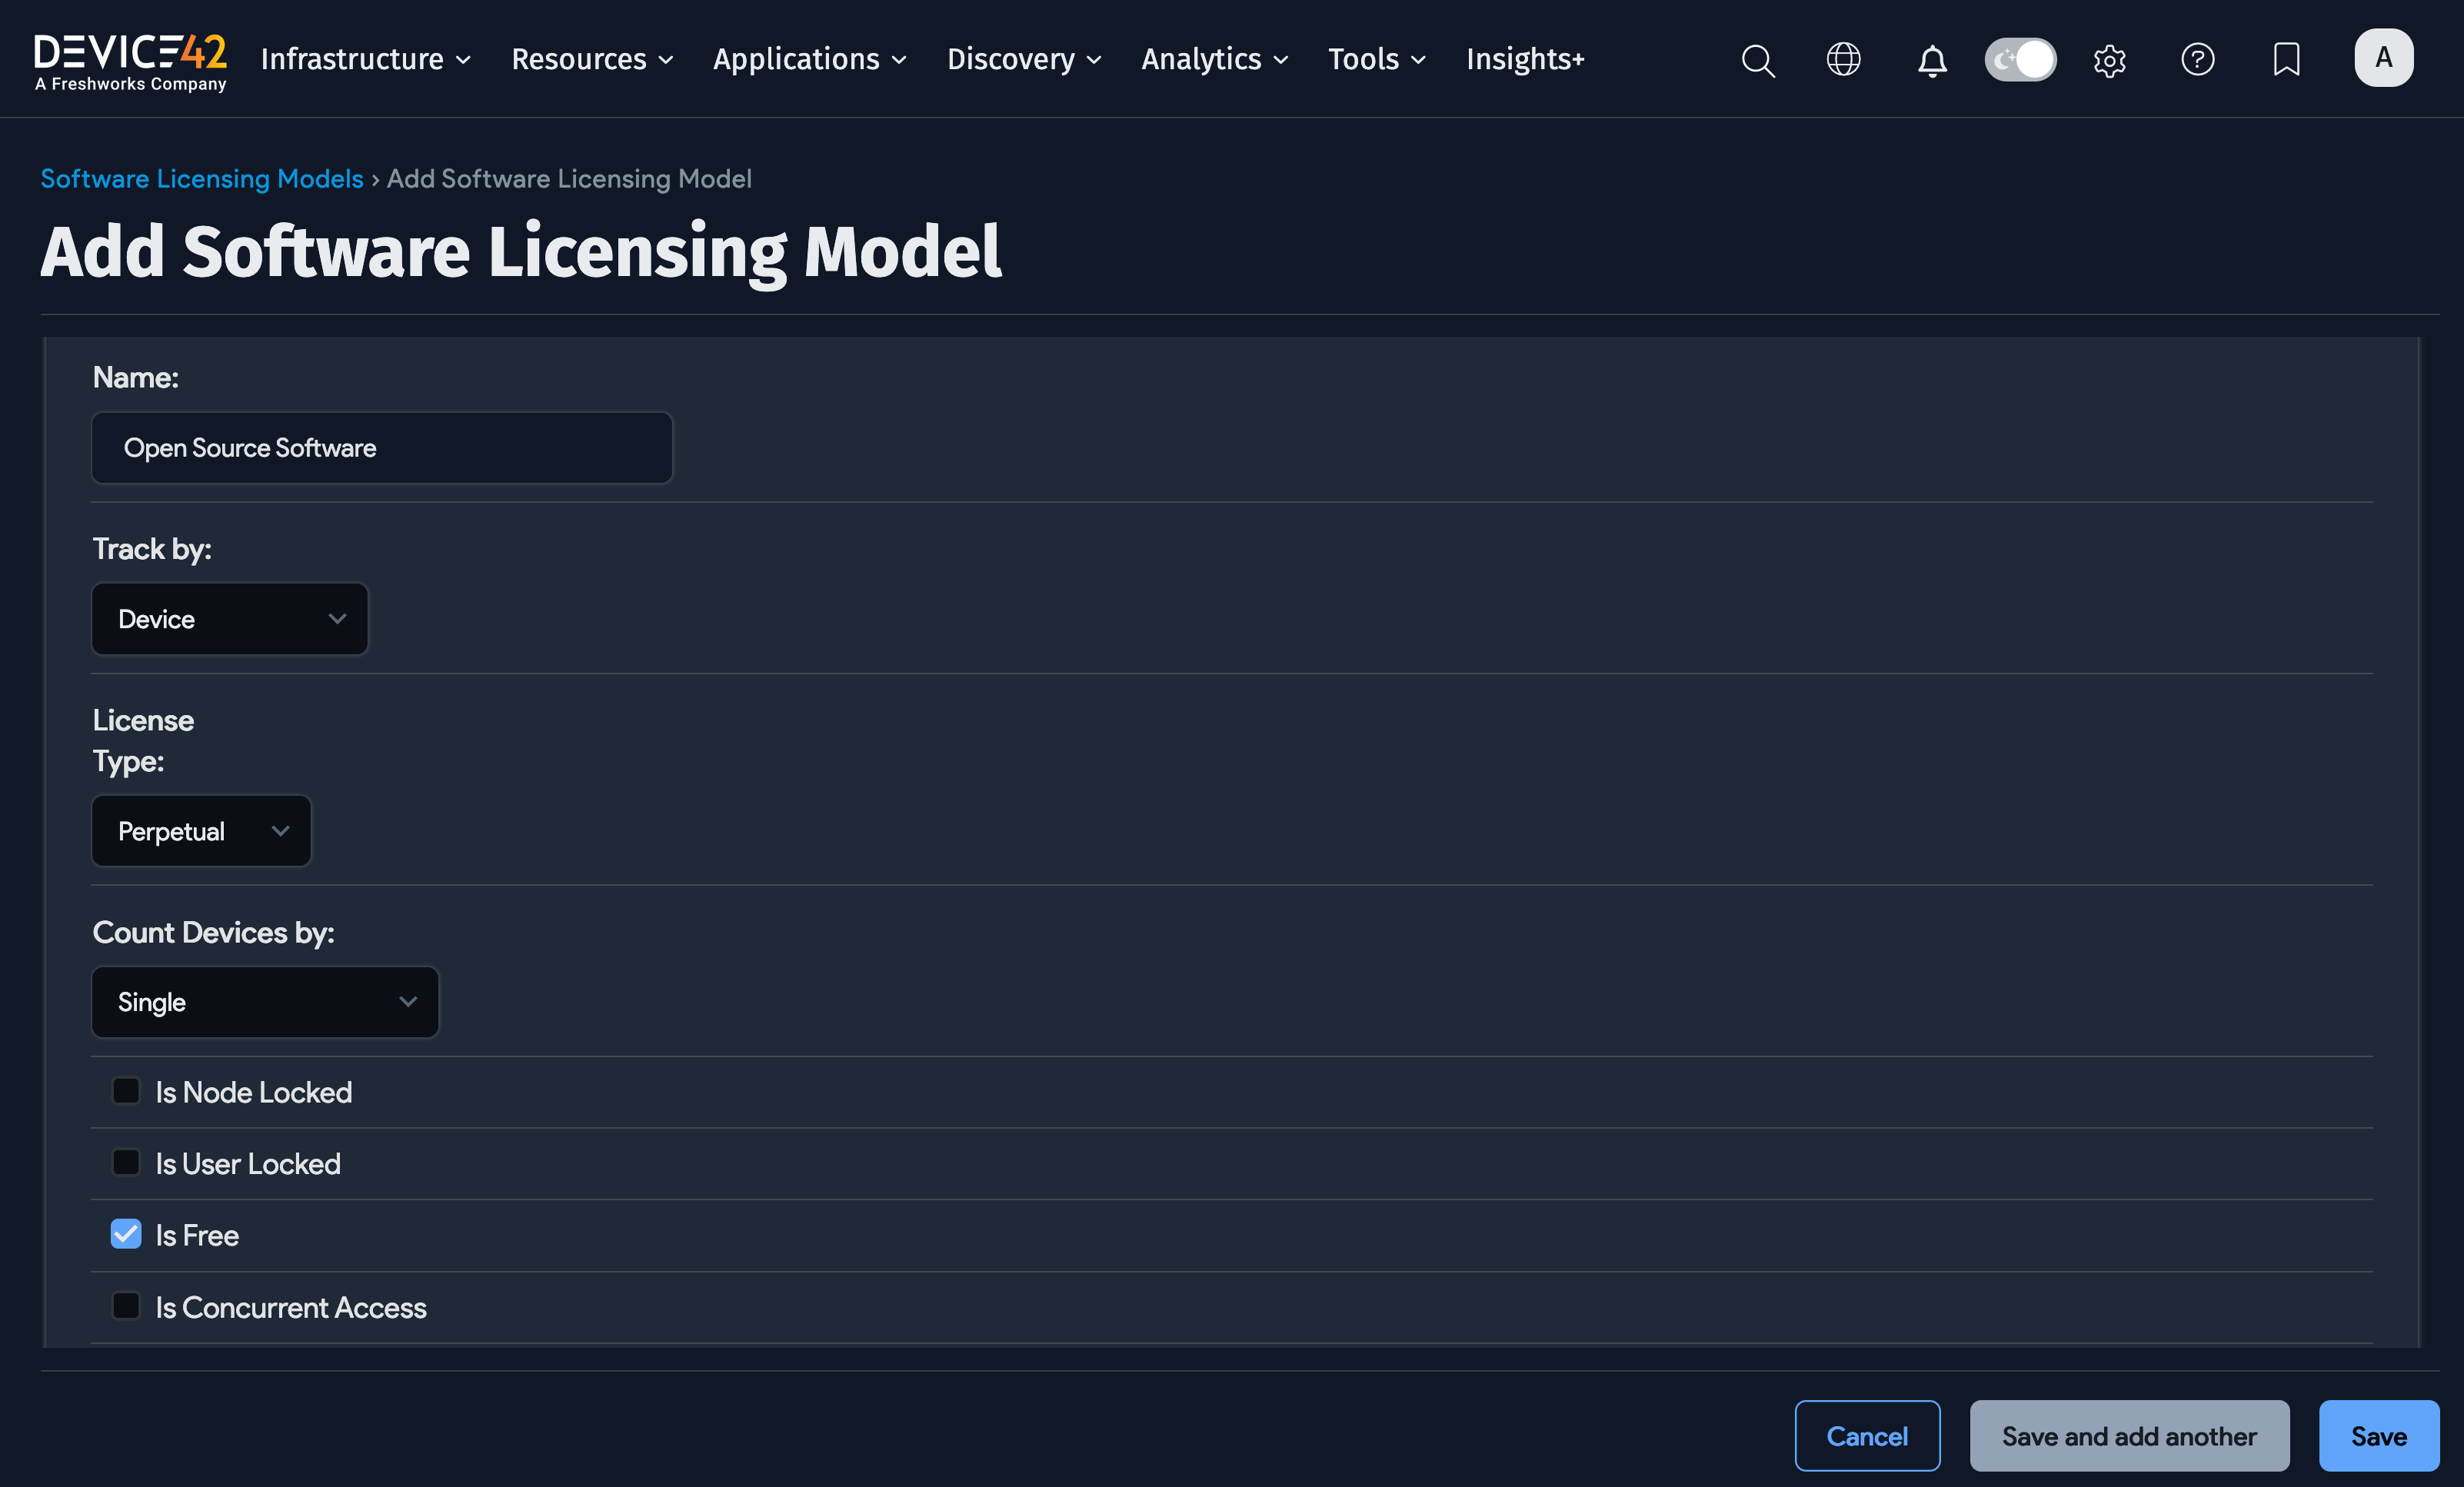2464x1487 pixels.
Task: Open the Track by Device dropdown
Action: [x=229, y=618]
